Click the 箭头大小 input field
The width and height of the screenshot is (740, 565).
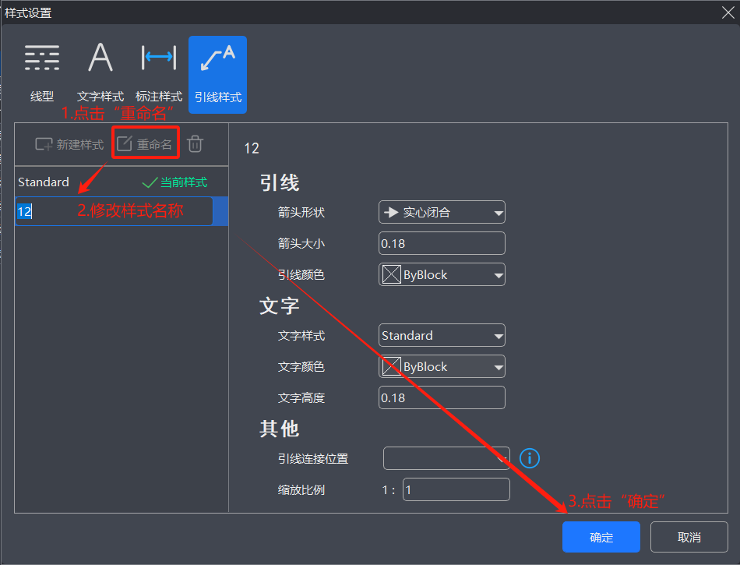442,243
